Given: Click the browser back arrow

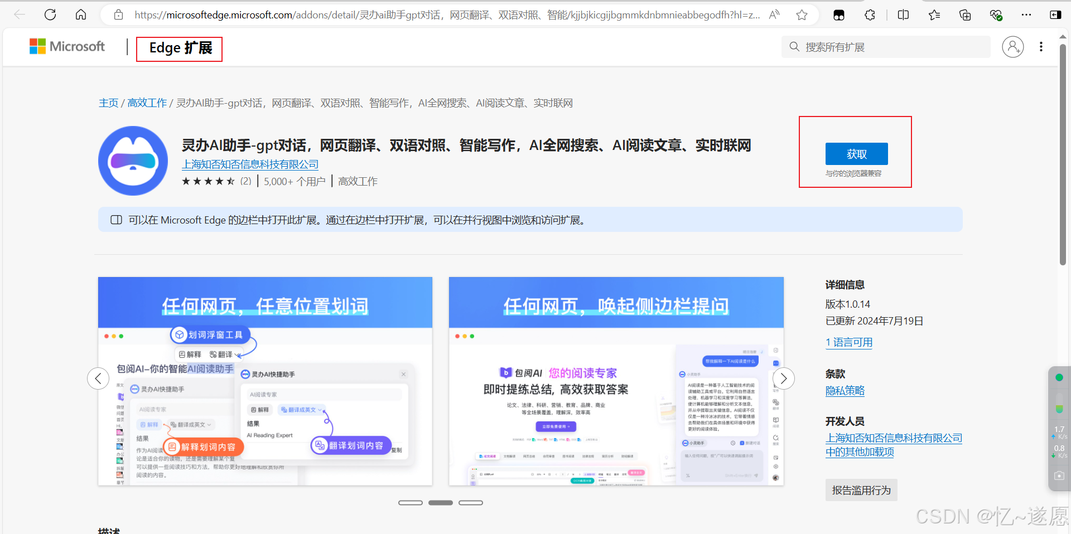Looking at the screenshot, I should (20, 15).
